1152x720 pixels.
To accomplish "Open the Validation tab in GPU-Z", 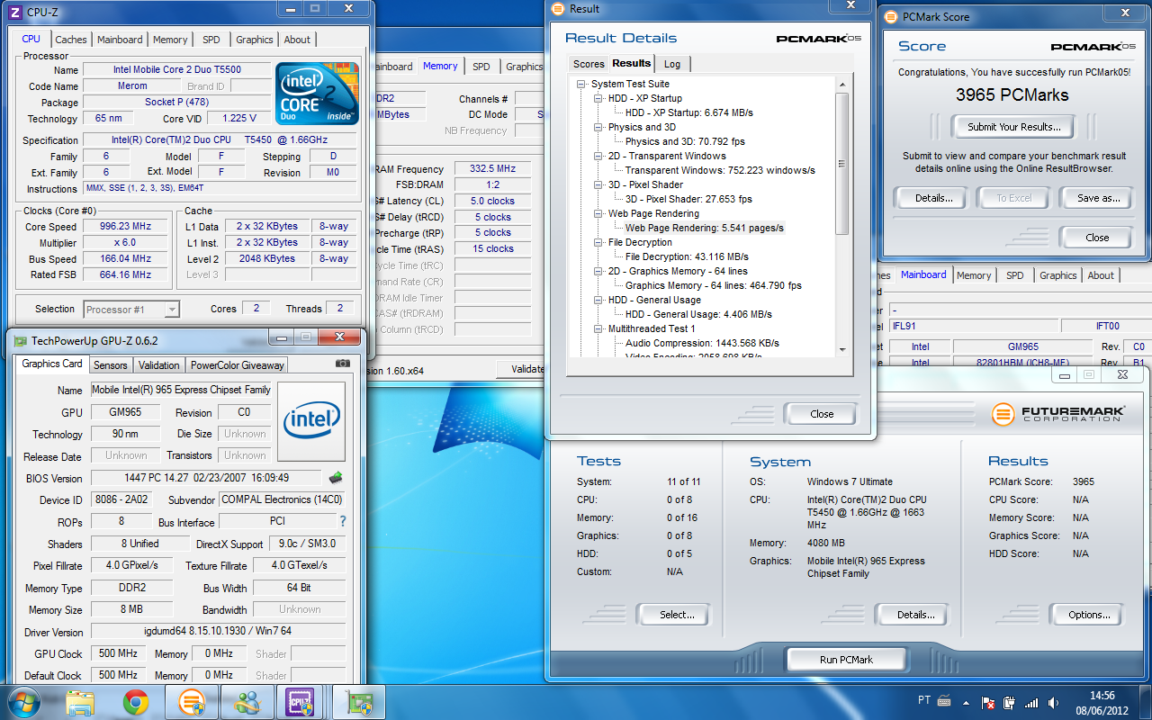I will coord(159,364).
